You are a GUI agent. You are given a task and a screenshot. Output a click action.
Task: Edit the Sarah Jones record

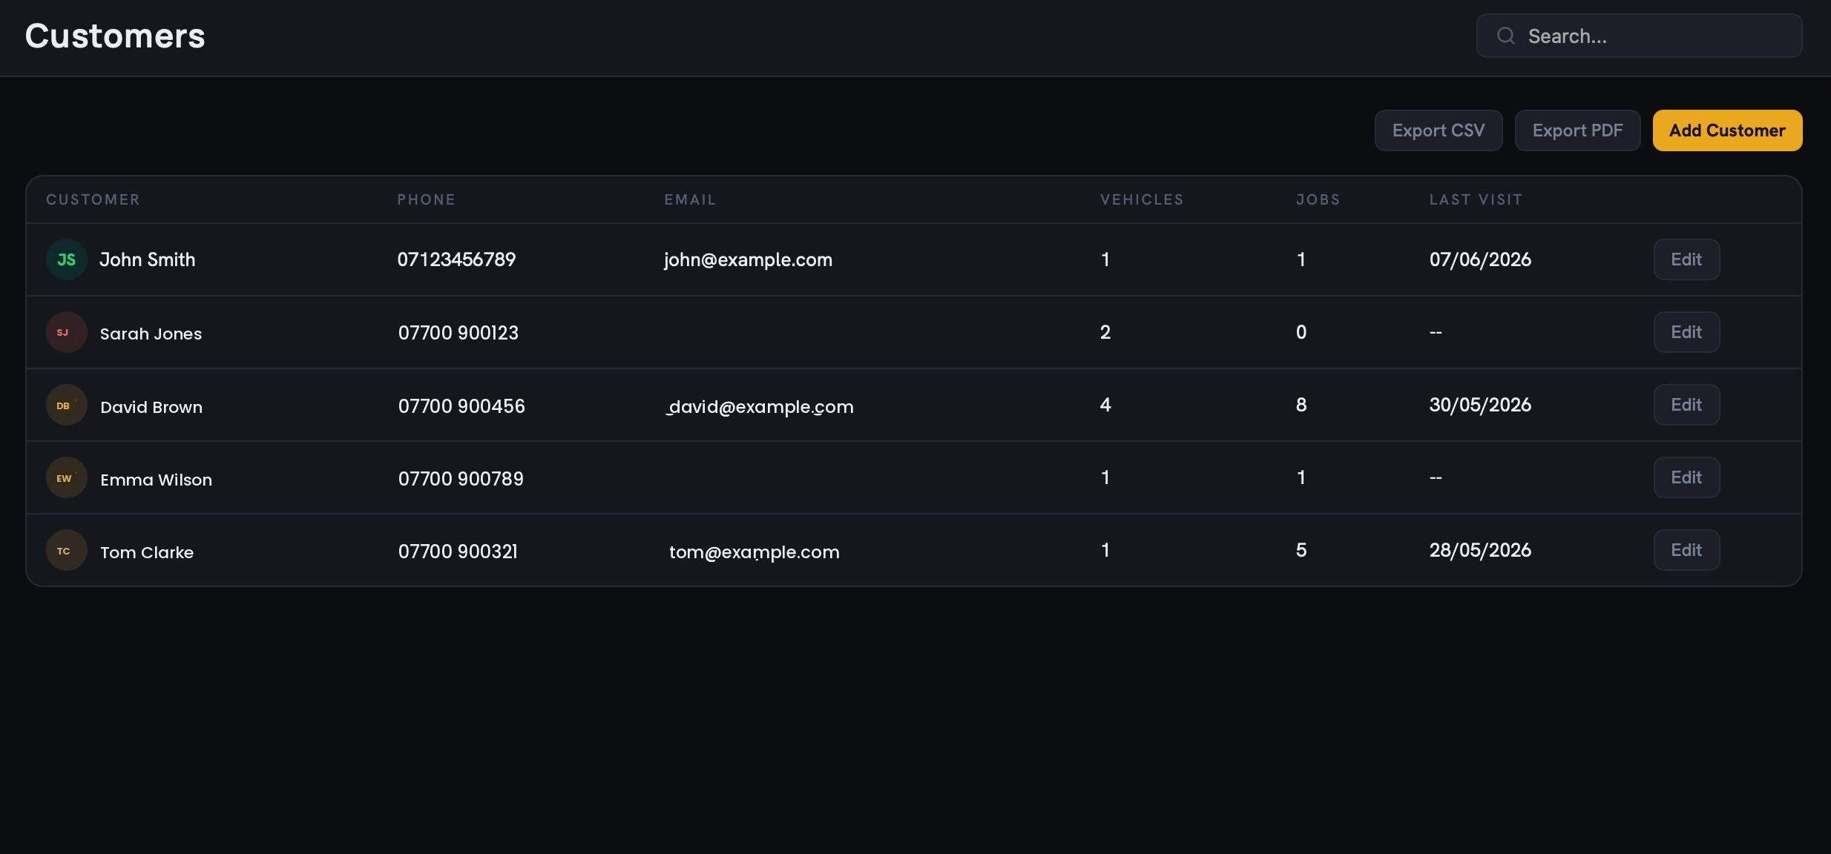[1686, 332]
